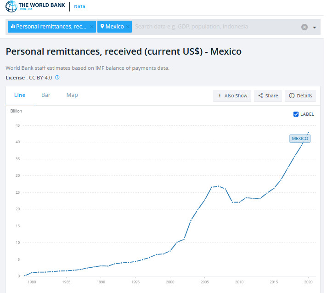327x293 pixels.
Task: Uncheck the LABEL checkbox
Action: [296, 114]
